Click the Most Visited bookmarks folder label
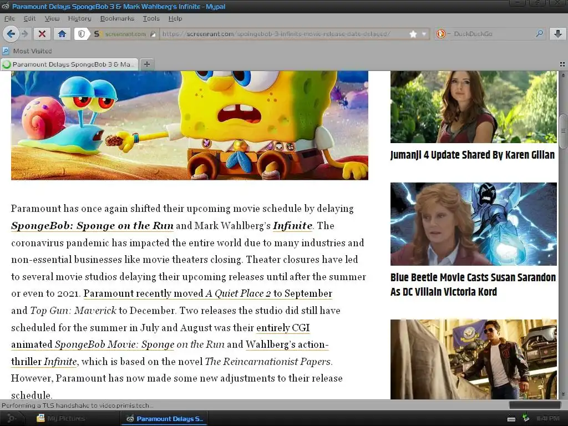This screenshot has height=426, width=568. click(33, 51)
